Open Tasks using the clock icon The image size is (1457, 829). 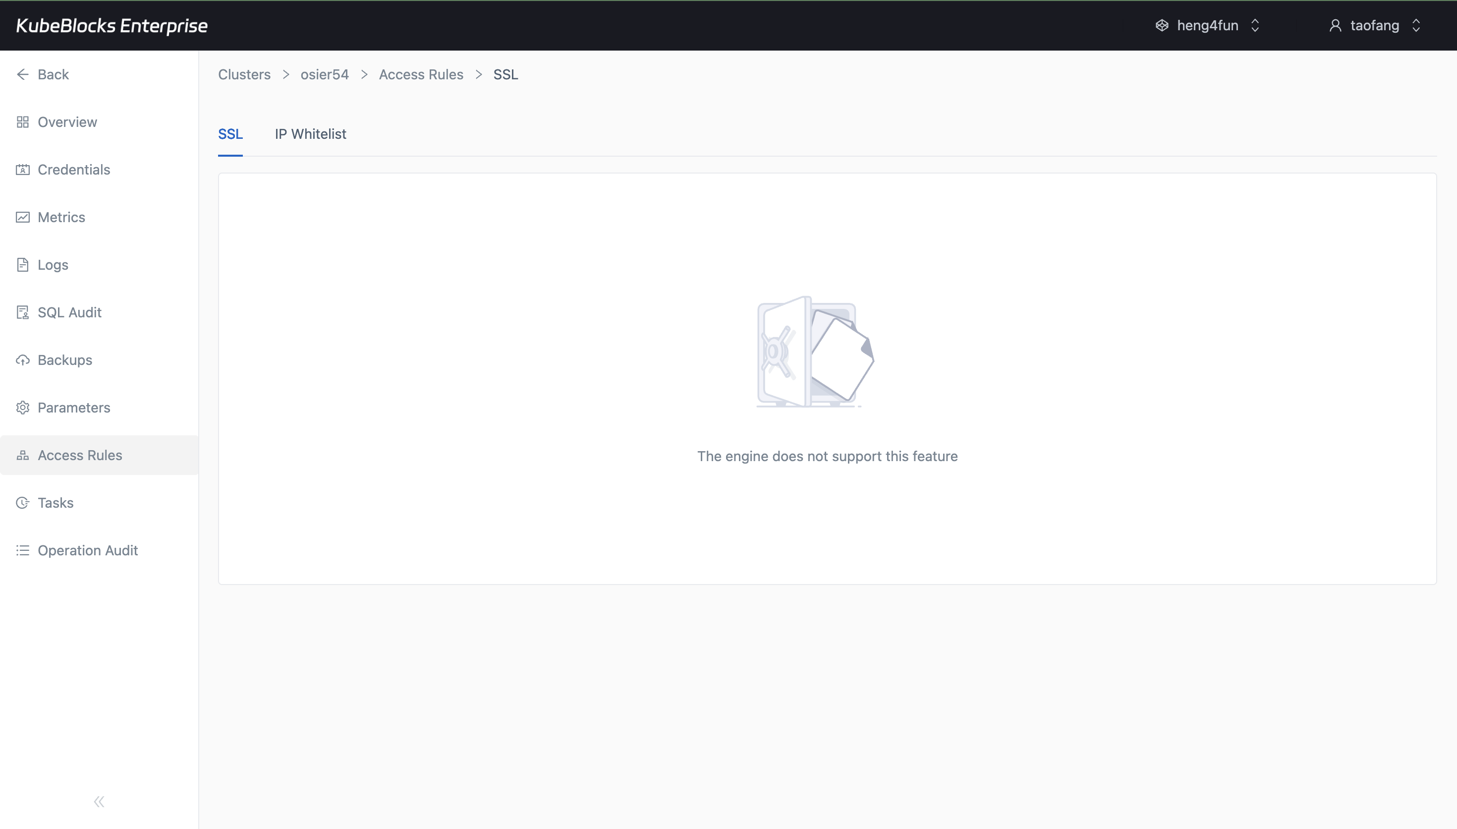(23, 503)
